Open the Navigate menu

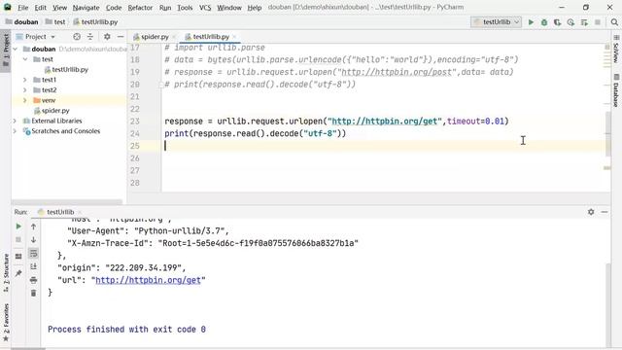[x=86, y=8]
